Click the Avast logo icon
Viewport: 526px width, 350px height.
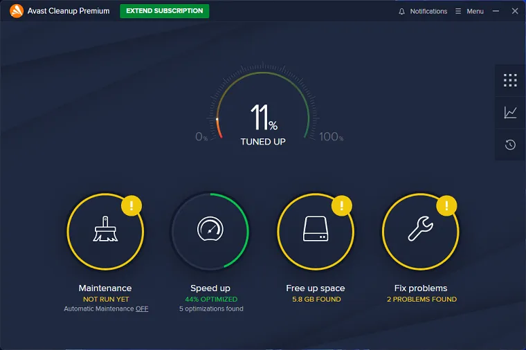point(17,11)
